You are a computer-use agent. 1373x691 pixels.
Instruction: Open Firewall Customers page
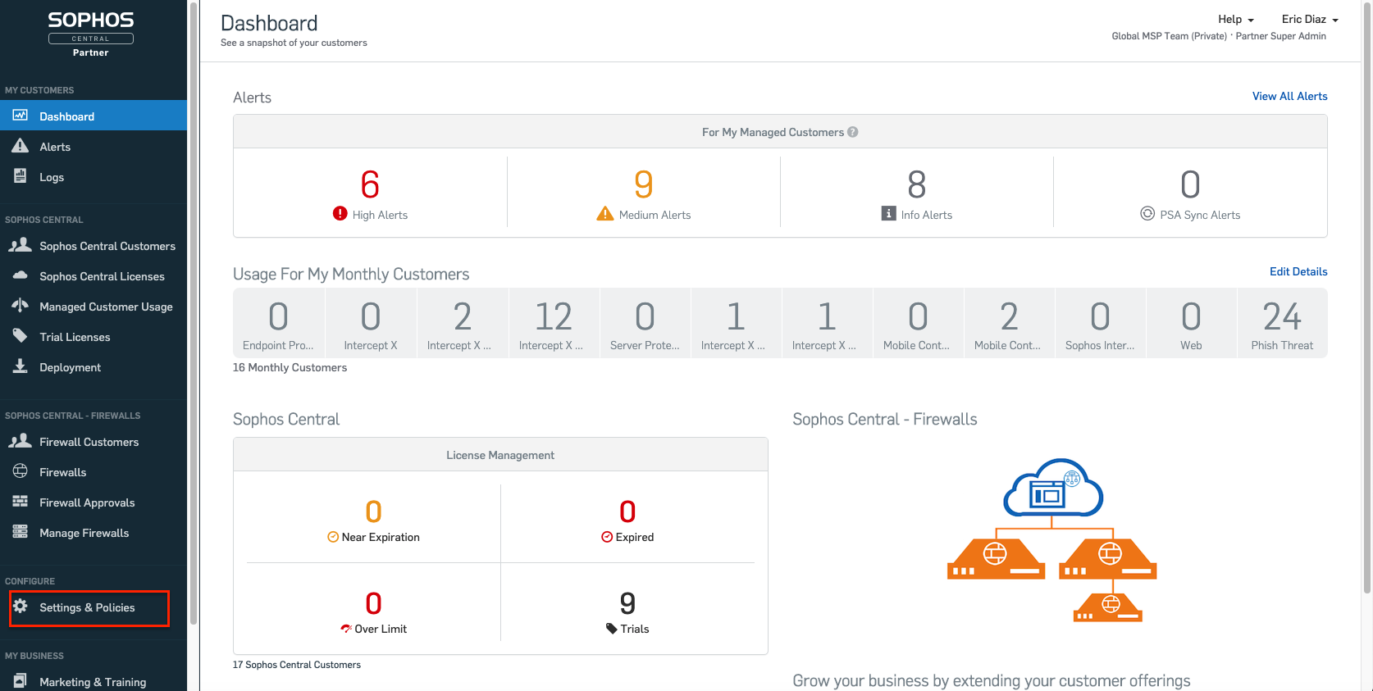pyautogui.click(x=94, y=442)
